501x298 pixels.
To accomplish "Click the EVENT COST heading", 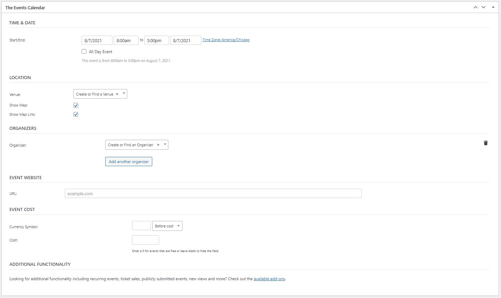I will coord(22,209).
